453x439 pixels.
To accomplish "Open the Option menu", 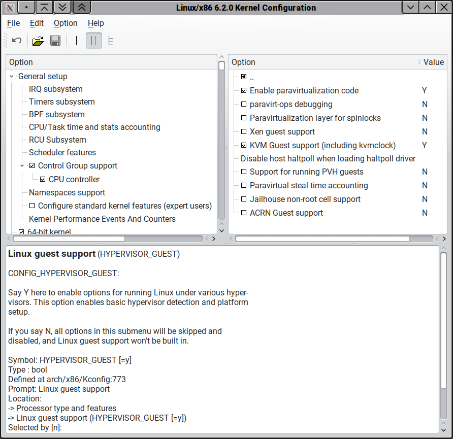I will point(66,23).
